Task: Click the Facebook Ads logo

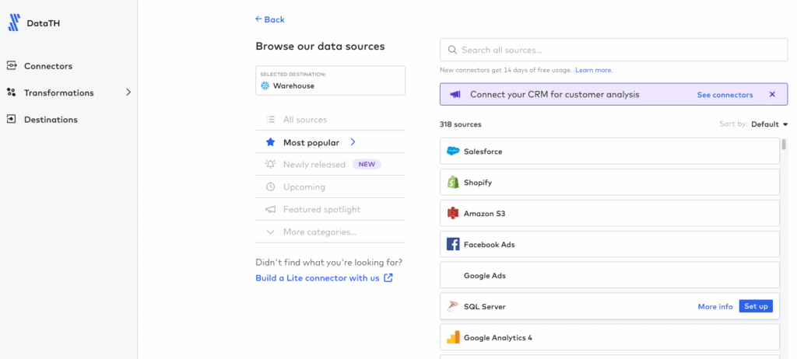Action: click(x=453, y=244)
